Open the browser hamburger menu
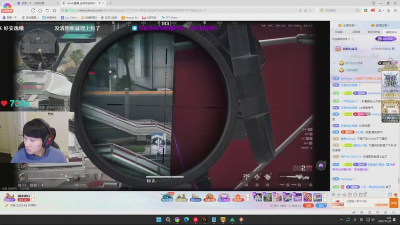This screenshot has height=225, width=400. 395,10
